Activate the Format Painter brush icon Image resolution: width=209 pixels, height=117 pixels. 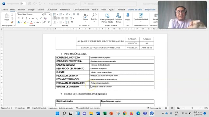click(12, 22)
